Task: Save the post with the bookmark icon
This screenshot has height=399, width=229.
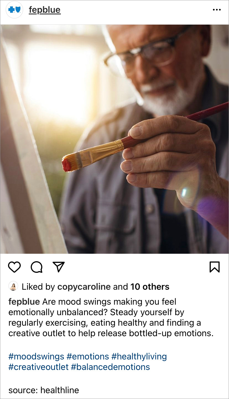Action: click(x=215, y=267)
